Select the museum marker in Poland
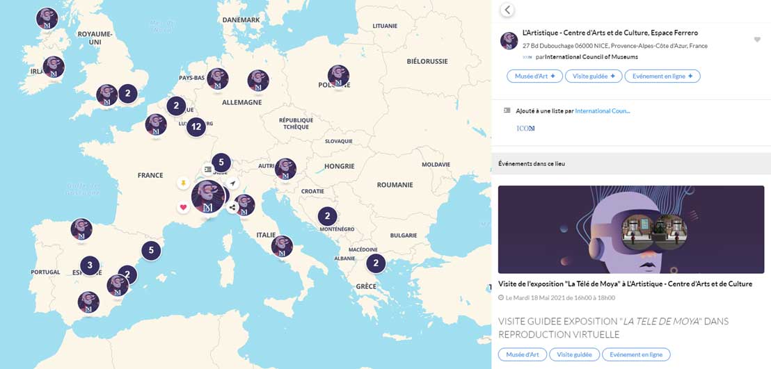771x369 pixels. (338, 76)
